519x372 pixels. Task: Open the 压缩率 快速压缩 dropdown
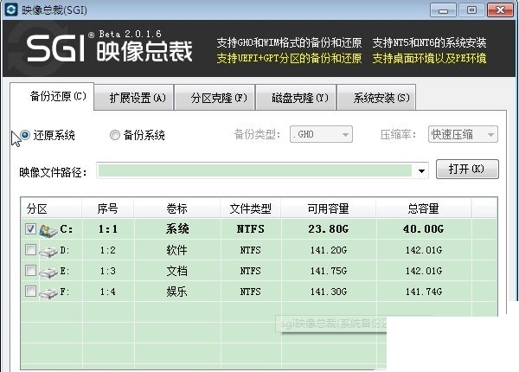(x=463, y=134)
